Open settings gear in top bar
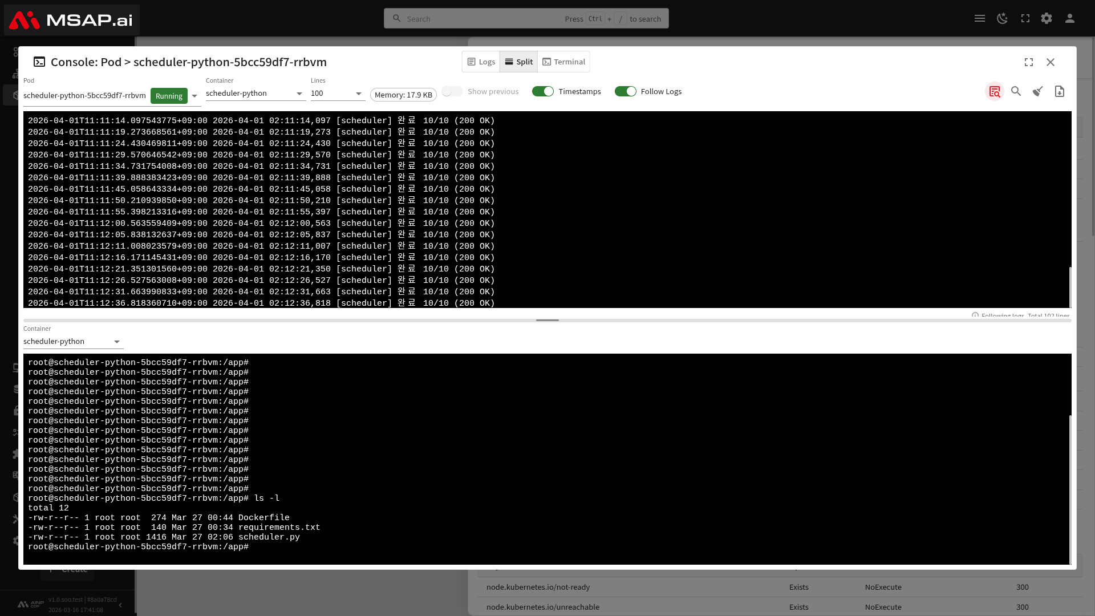Image resolution: width=1095 pixels, height=616 pixels. [1047, 18]
